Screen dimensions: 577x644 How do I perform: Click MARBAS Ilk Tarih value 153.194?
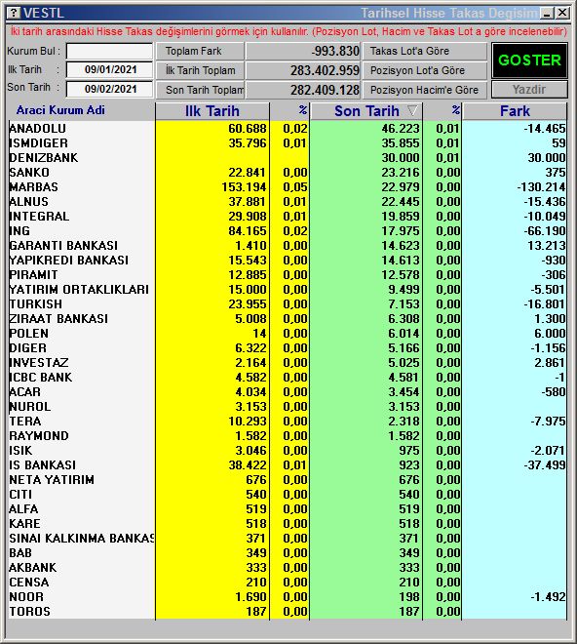click(245, 187)
